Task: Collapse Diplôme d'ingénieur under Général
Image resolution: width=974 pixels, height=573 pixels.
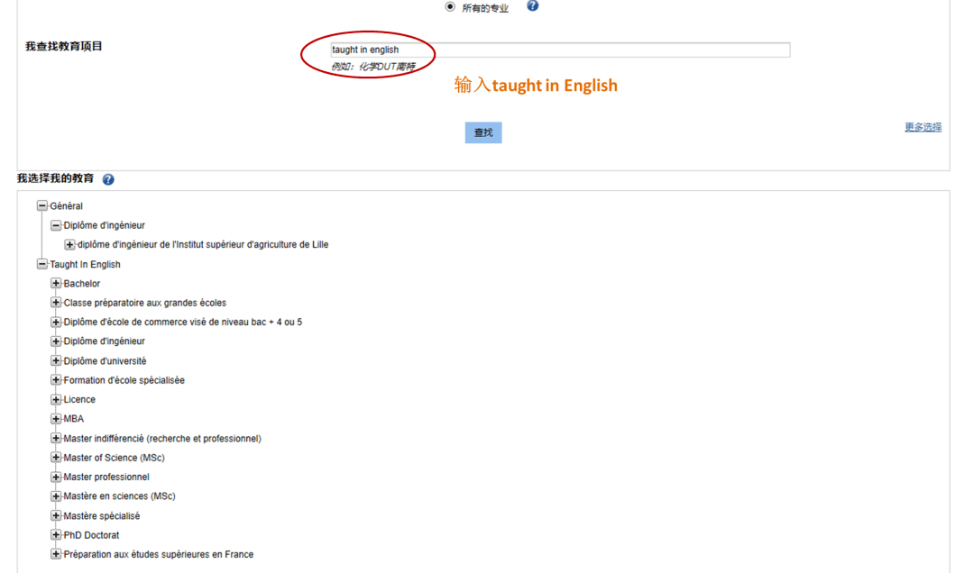Action: tap(56, 225)
